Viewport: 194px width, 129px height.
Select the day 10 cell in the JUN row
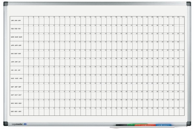point(73,62)
